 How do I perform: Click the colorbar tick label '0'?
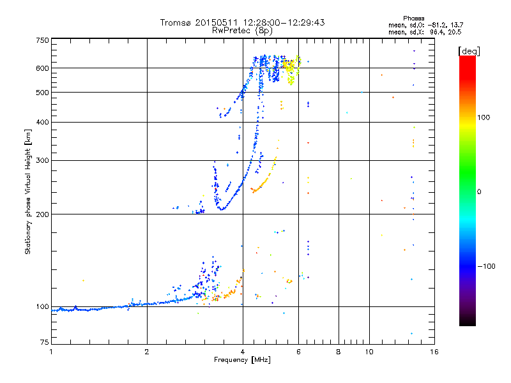tap(479, 192)
